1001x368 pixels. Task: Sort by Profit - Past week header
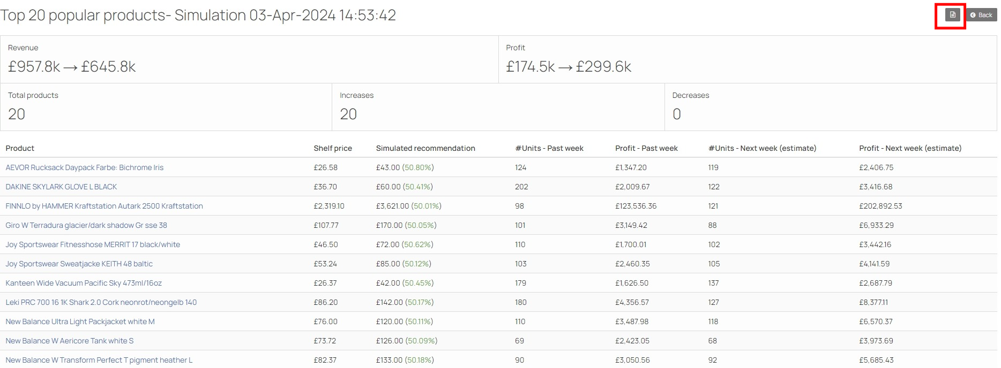tap(646, 148)
